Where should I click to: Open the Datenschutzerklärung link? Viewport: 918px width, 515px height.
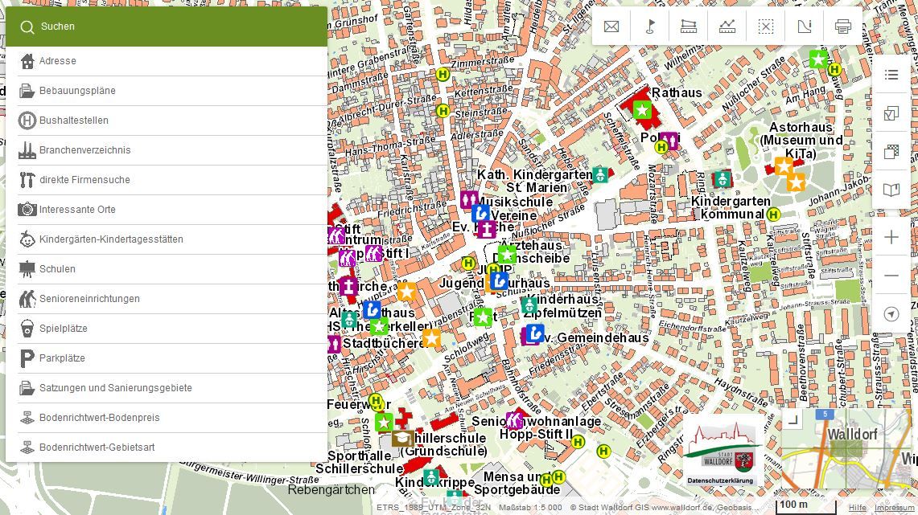[x=720, y=480]
